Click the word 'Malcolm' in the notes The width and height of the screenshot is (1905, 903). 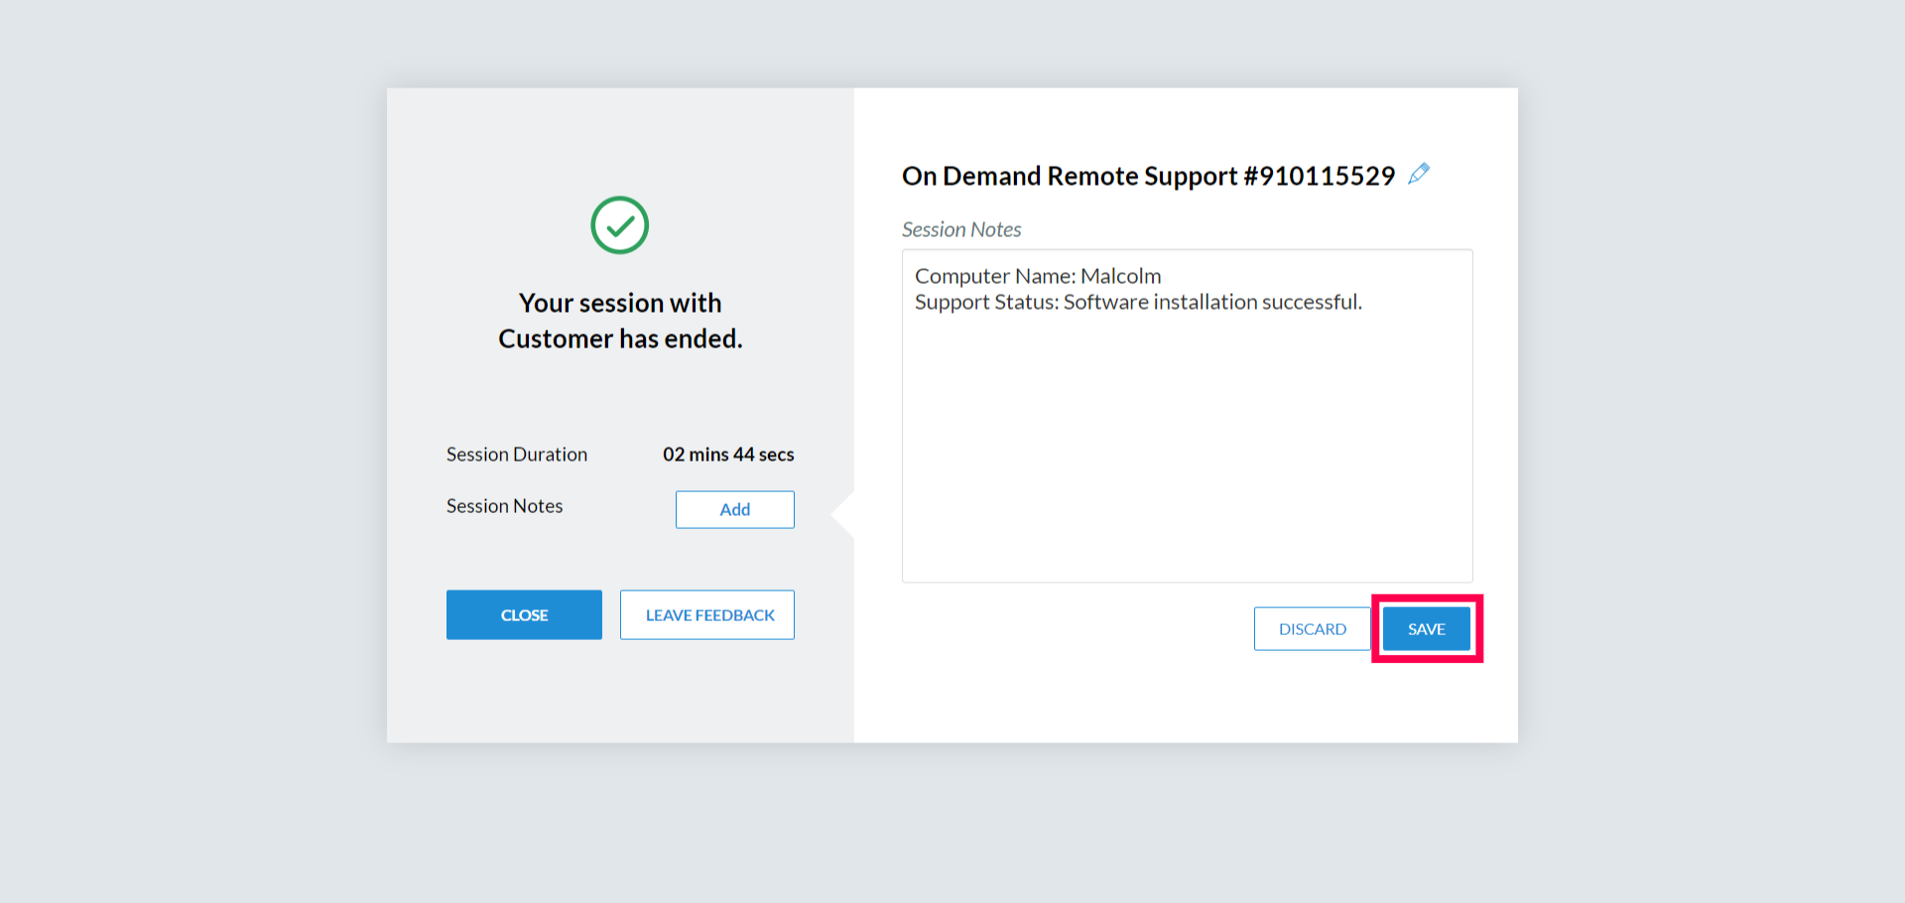pyautogui.click(x=1120, y=276)
